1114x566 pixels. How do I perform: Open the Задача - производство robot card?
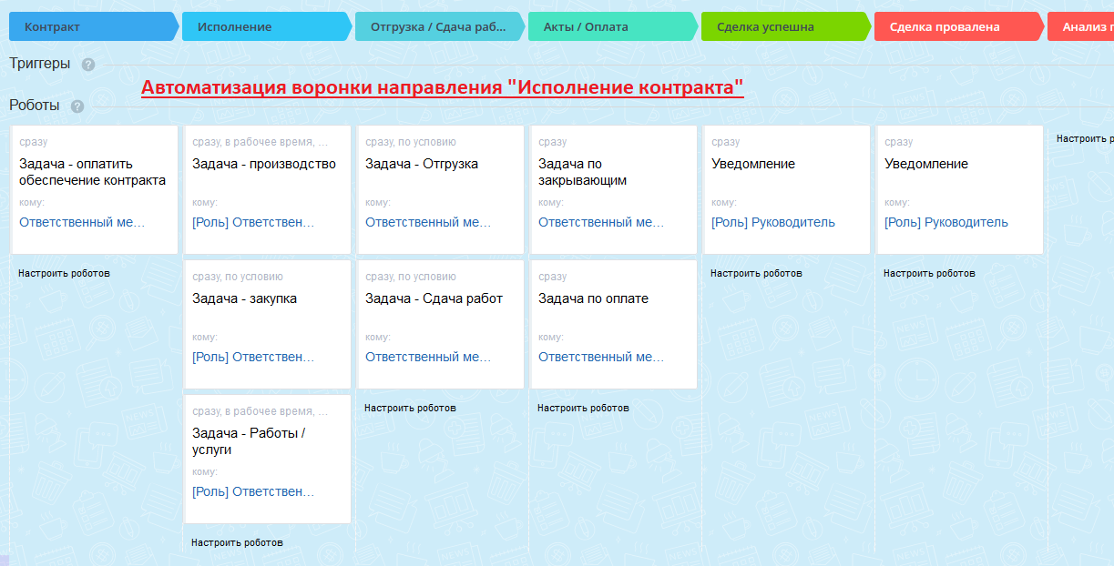pos(267,189)
